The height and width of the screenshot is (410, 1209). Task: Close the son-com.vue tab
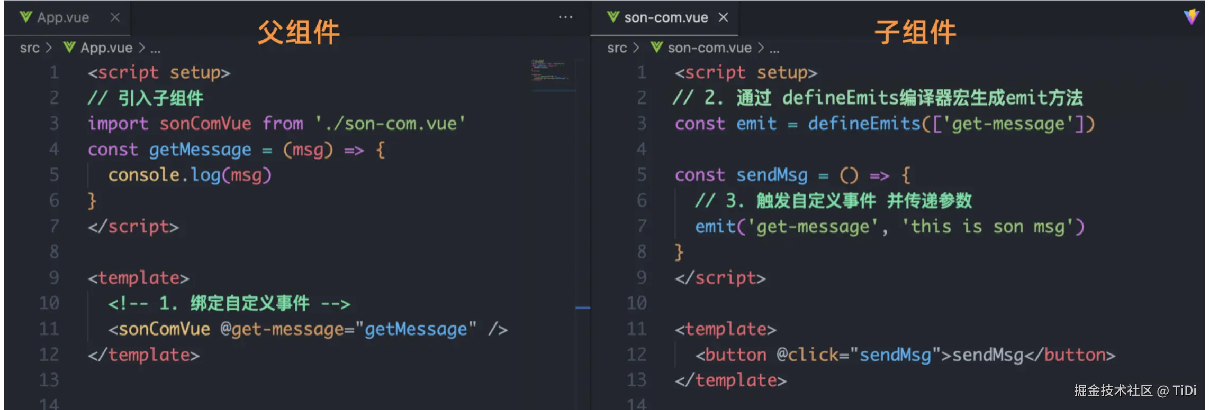(723, 17)
